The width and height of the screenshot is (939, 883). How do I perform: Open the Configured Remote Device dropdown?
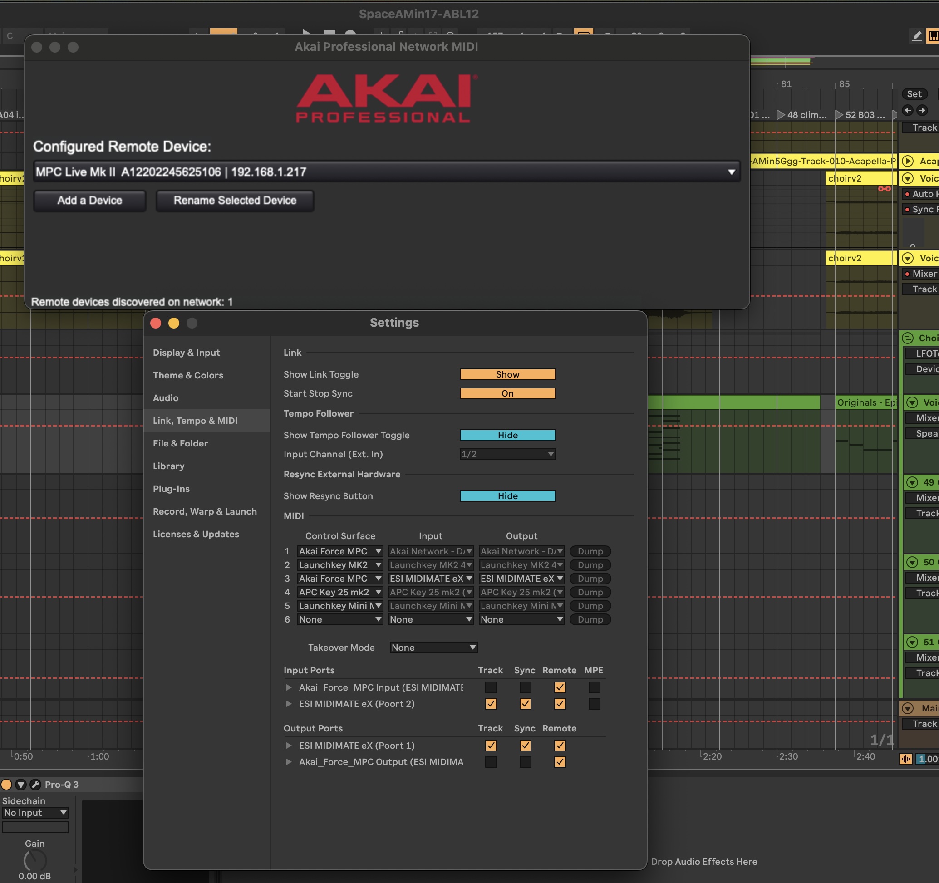point(386,172)
